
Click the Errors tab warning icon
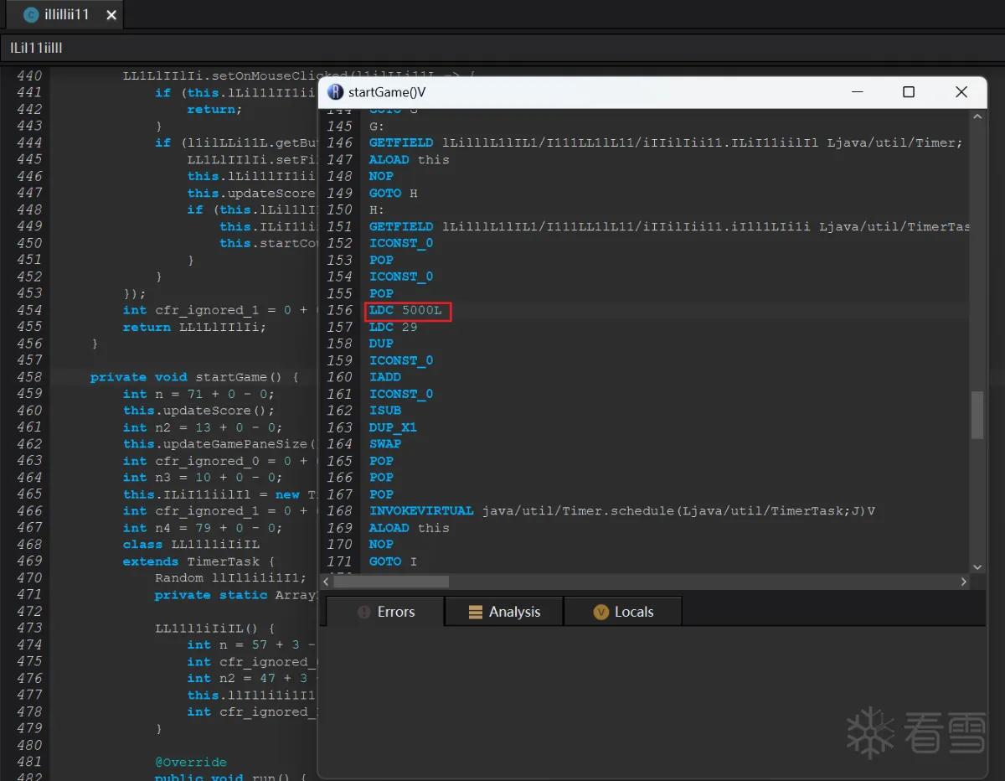pos(364,612)
